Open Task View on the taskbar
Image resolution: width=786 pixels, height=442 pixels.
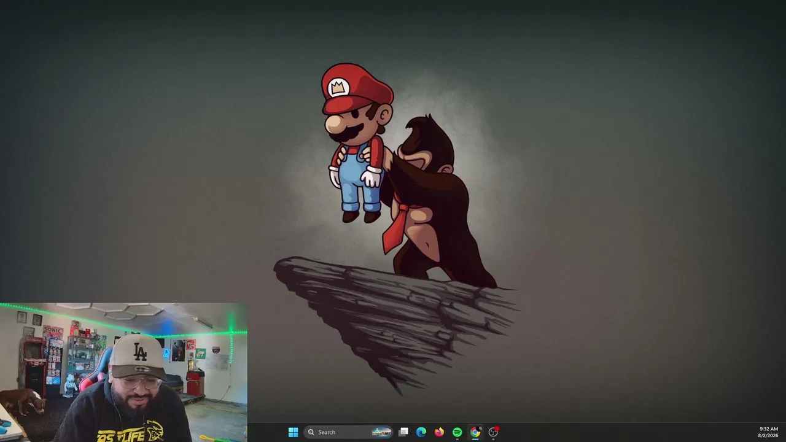tap(403, 432)
